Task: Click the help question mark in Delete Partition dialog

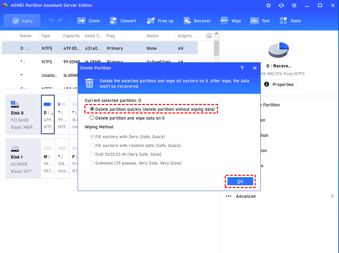Action: [242, 68]
